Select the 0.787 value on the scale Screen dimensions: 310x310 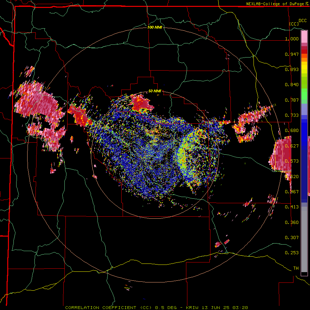(x=292, y=100)
